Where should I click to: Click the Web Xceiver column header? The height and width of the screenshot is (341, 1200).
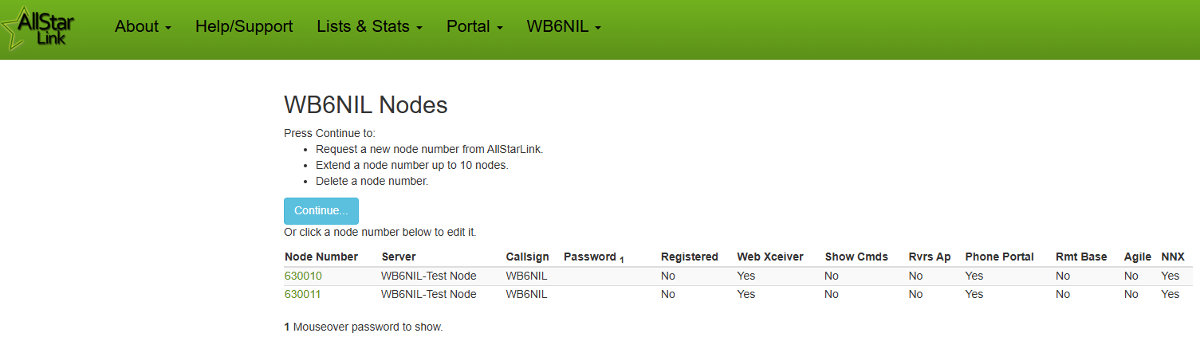770,257
